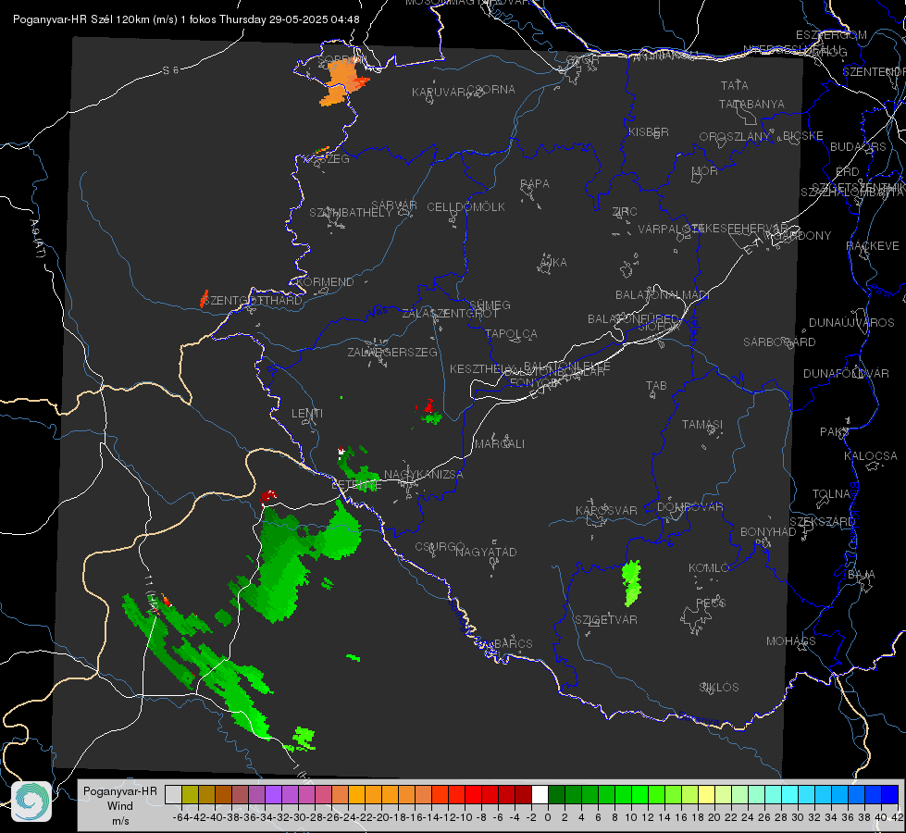The height and width of the screenshot is (833, 906).
Task: Click the MOR town label
Action: point(705,171)
